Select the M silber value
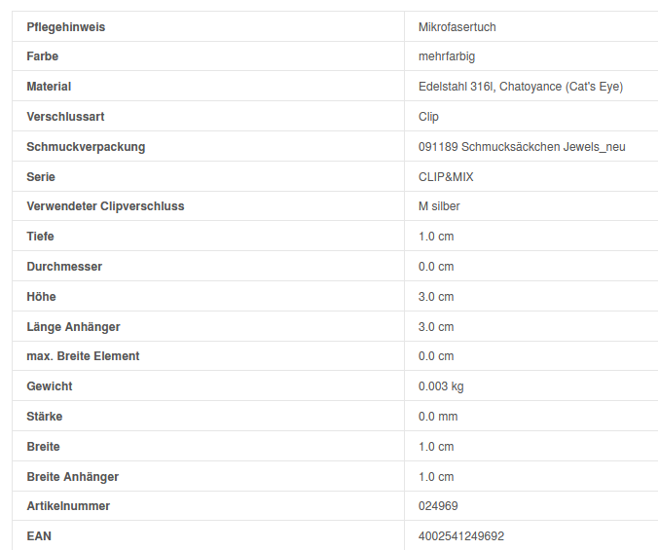The height and width of the screenshot is (550, 658). point(439,206)
